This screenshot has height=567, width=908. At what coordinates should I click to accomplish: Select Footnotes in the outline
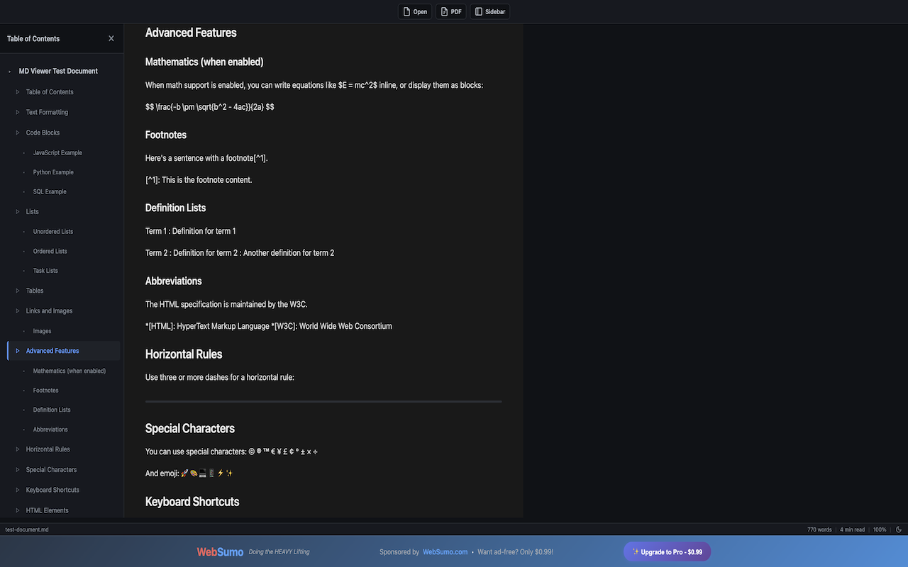point(46,391)
